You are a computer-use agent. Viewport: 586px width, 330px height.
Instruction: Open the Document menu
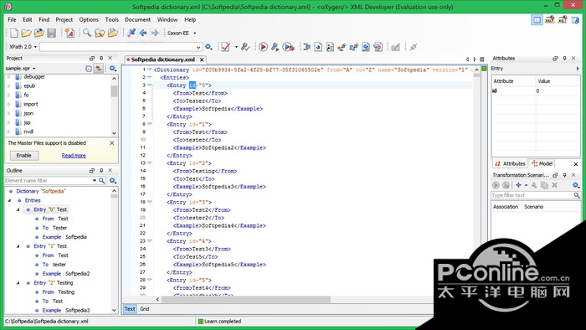[x=137, y=19]
